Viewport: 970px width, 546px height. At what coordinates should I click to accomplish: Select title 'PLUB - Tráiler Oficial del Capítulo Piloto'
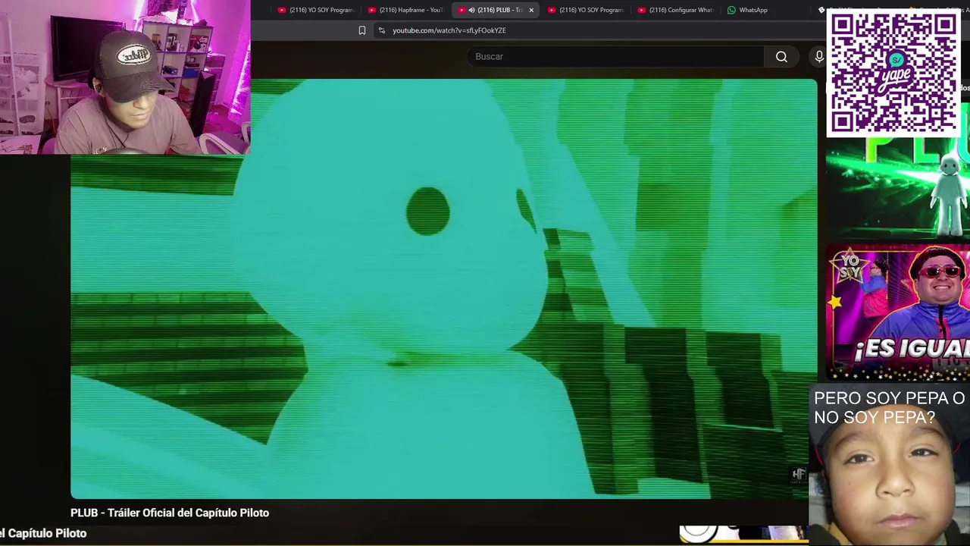(x=170, y=513)
